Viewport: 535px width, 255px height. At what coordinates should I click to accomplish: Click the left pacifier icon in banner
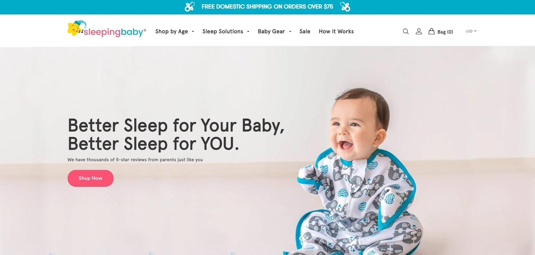tap(190, 7)
